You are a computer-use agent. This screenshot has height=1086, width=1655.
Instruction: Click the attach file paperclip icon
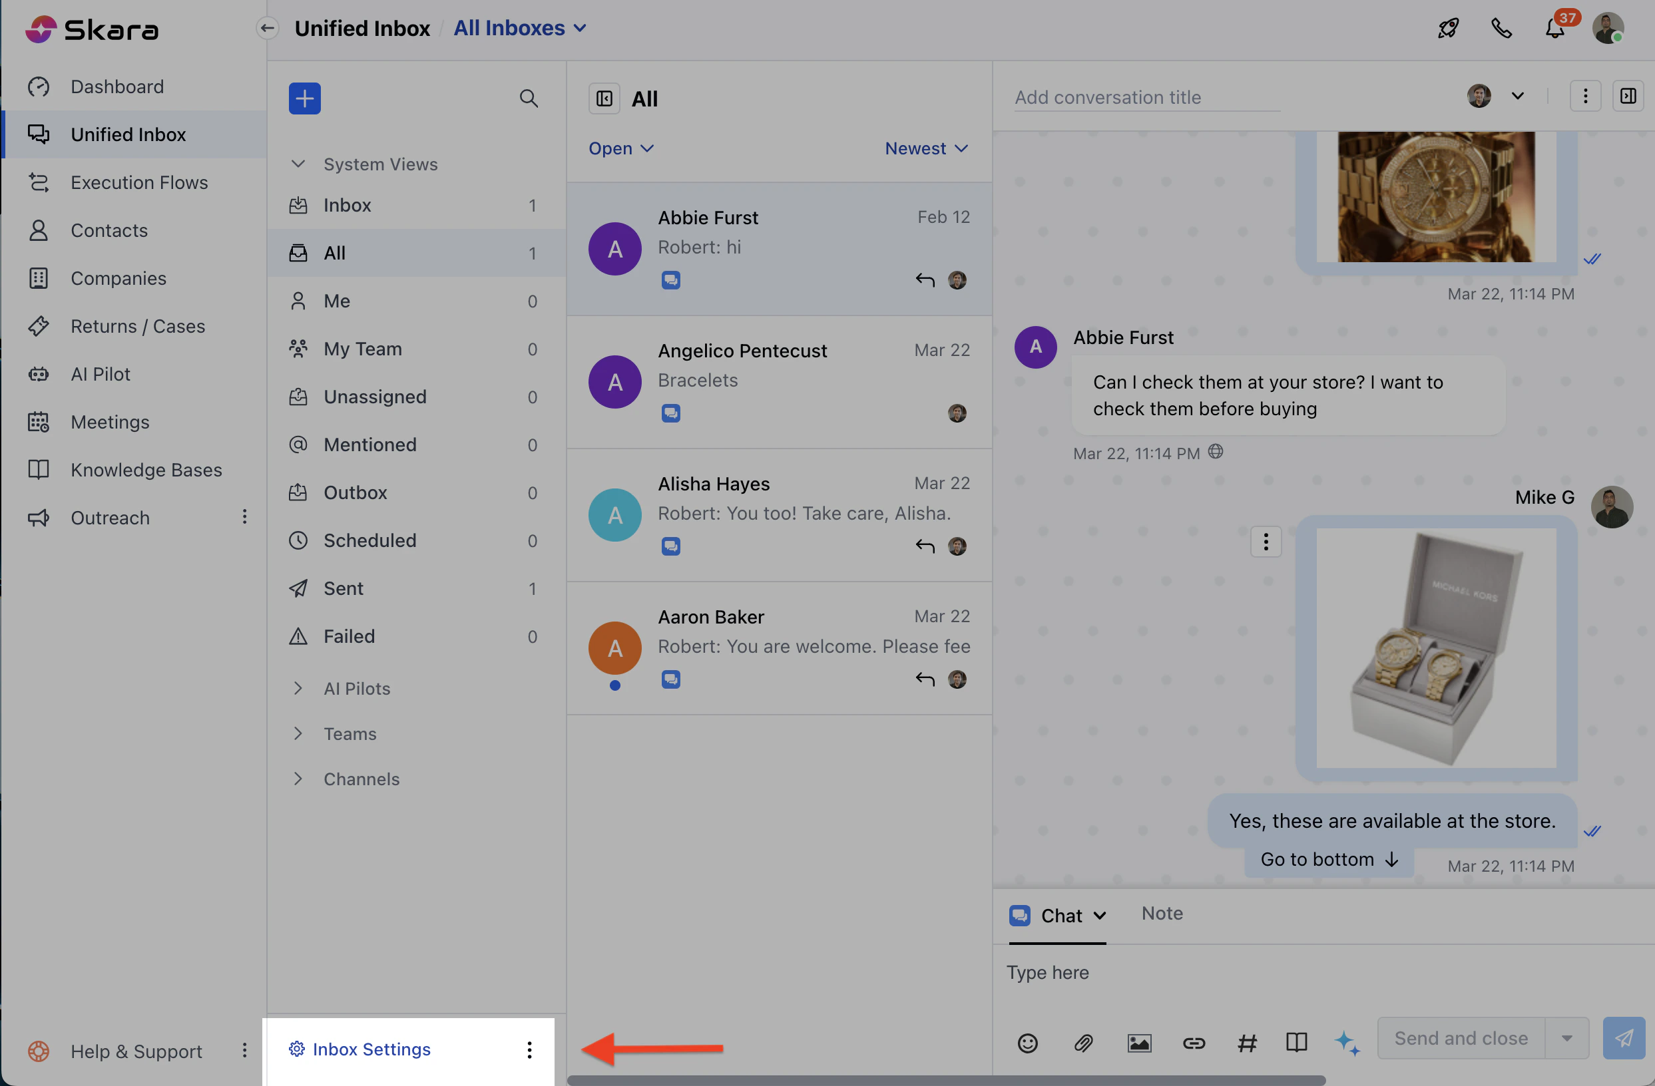pyautogui.click(x=1083, y=1042)
